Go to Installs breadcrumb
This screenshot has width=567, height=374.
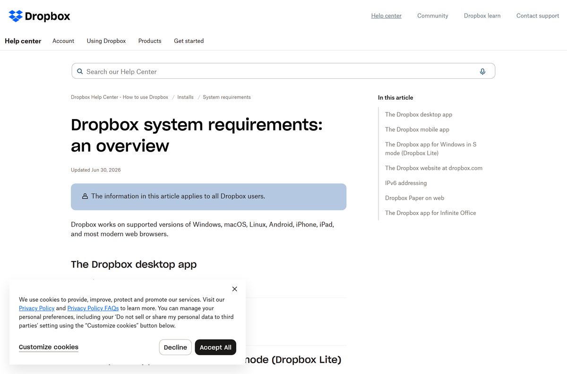185,97
